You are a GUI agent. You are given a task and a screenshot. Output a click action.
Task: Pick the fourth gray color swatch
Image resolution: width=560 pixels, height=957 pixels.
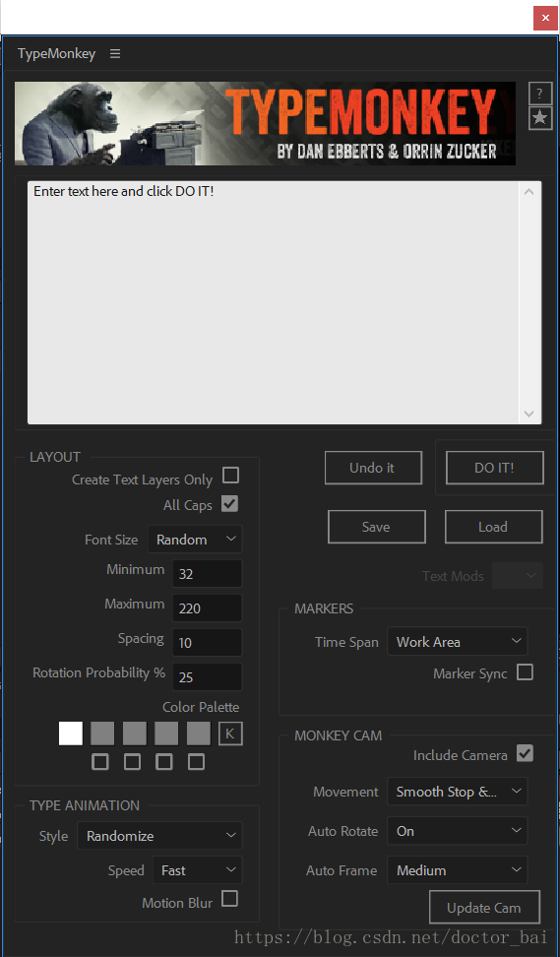click(x=166, y=734)
